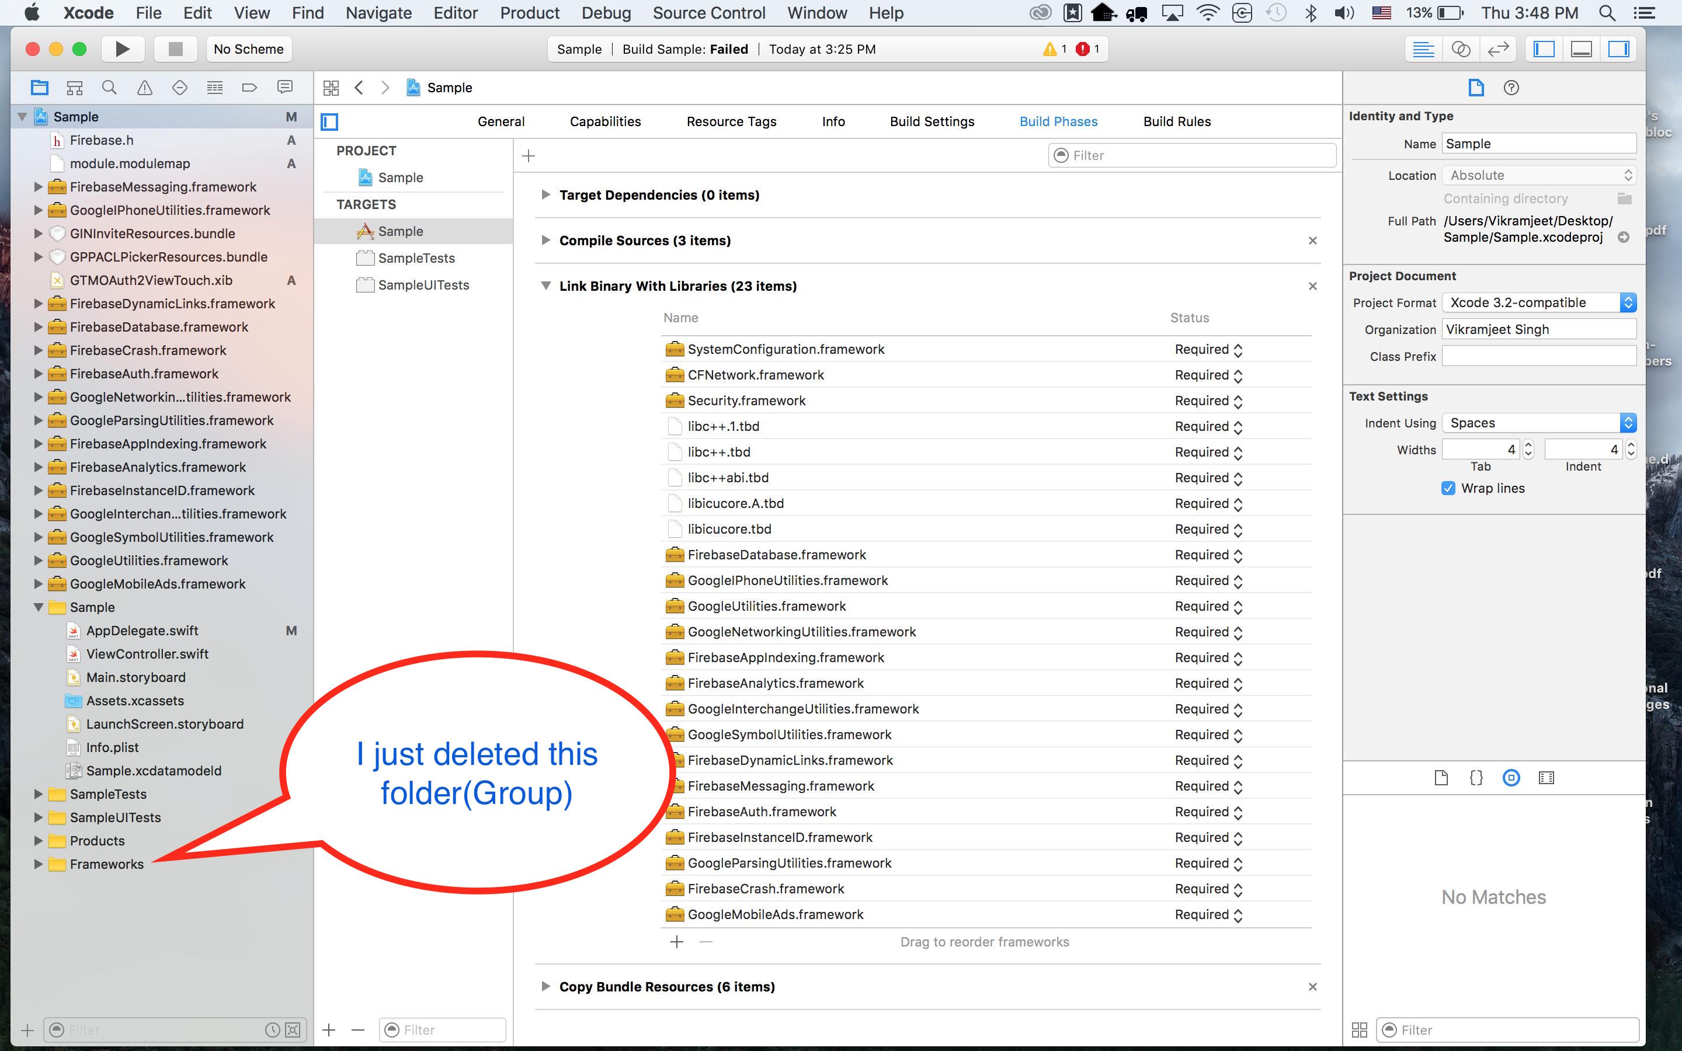Increase the Tab width stepper
1682x1051 pixels.
pos(1528,445)
